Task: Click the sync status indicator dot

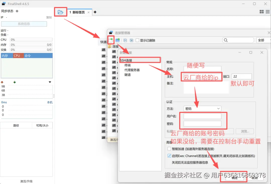Action: coord(17,11)
